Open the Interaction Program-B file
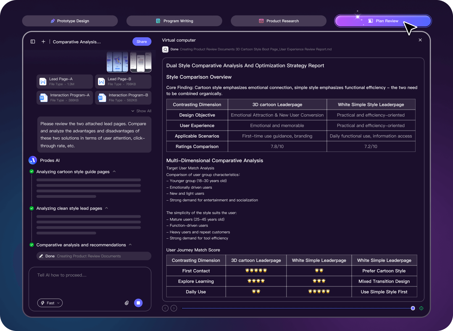This screenshot has height=331, width=453. point(123,98)
